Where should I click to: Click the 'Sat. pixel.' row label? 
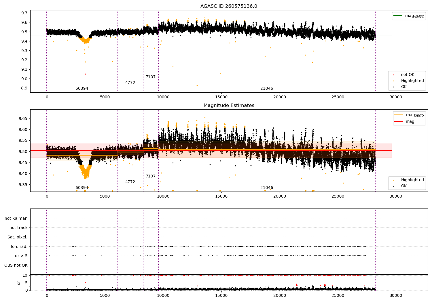(x=18, y=237)
